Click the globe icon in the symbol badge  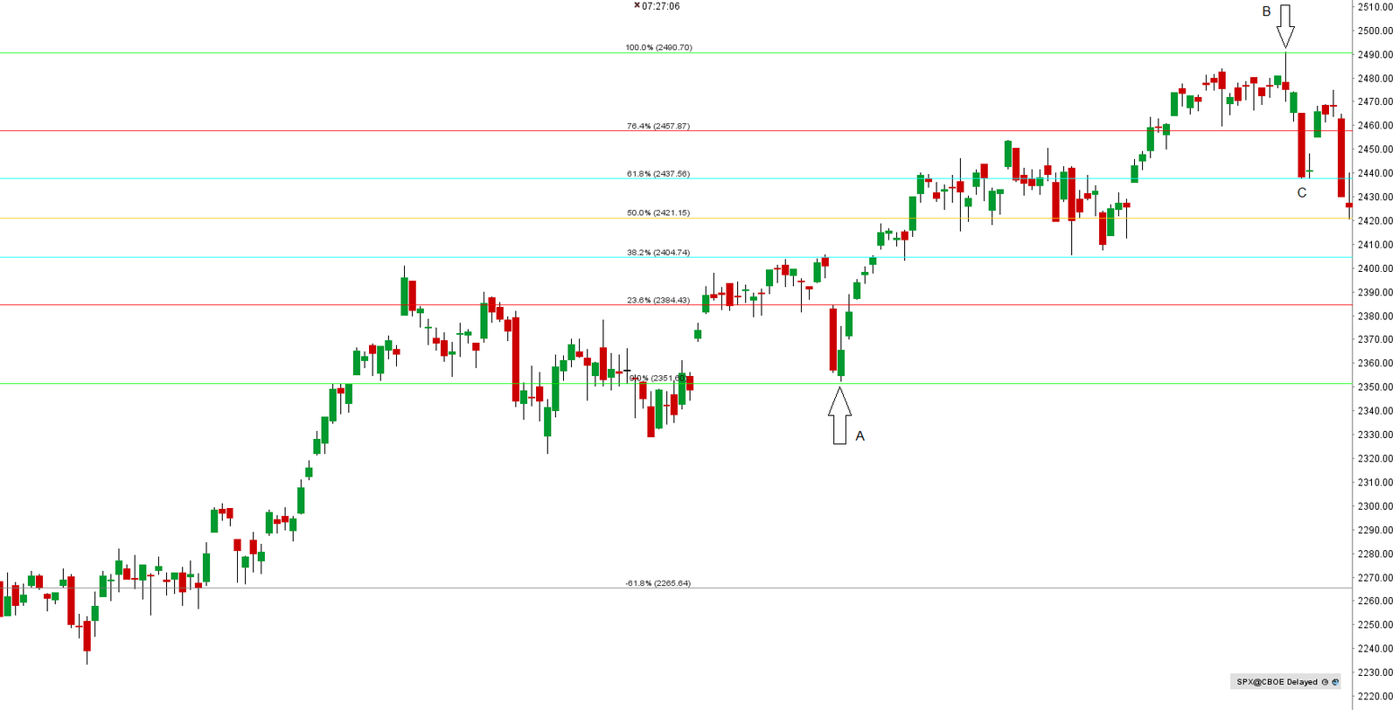tap(1335, 682)
